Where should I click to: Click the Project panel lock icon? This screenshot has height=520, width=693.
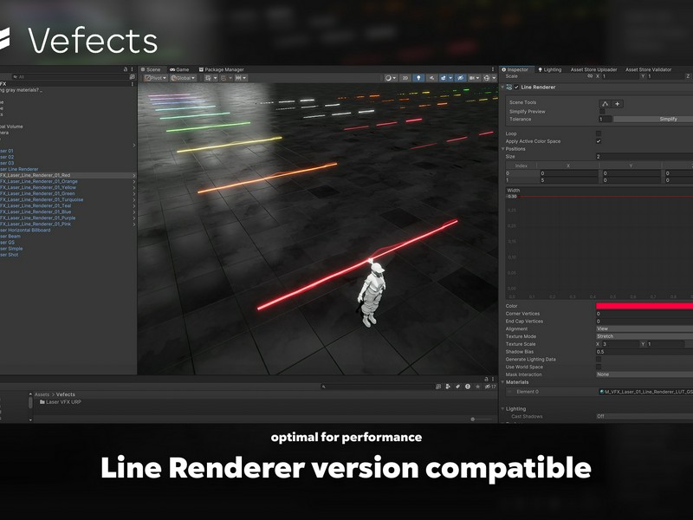pos(487,379)
